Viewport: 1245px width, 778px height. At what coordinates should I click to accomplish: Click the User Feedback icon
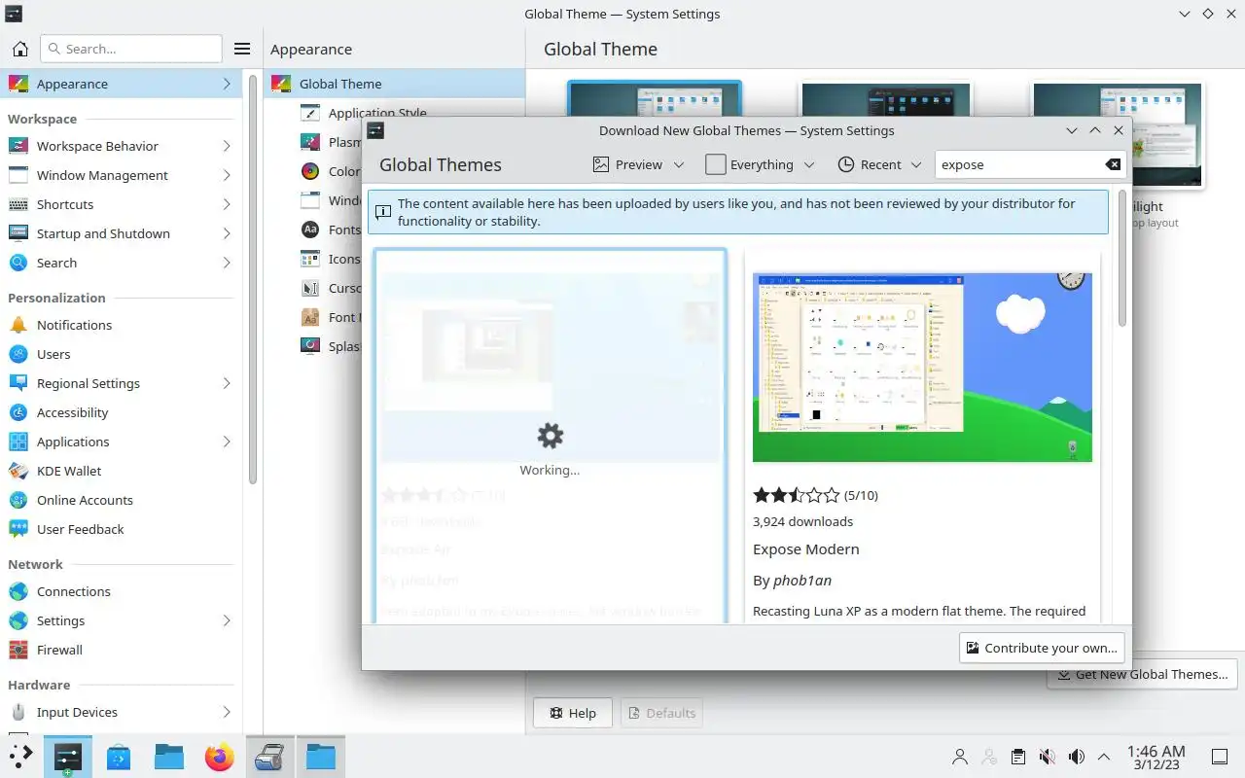[18, 529]
